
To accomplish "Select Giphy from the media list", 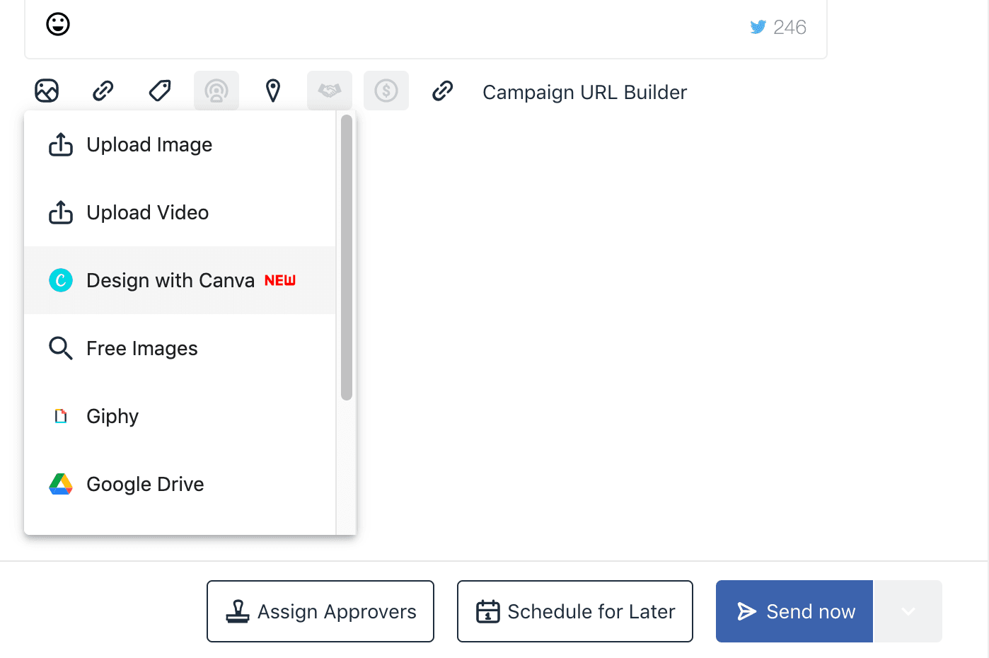I will [x=112, y=417].
